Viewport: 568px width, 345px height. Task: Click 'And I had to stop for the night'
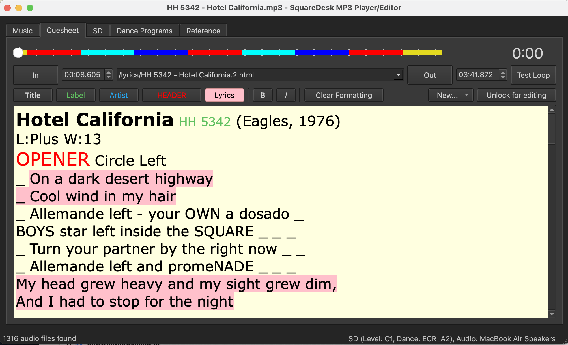(x=125, y=301)
